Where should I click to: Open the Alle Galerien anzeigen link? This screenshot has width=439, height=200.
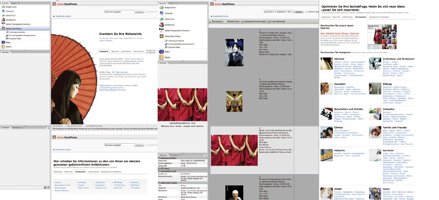330,45
